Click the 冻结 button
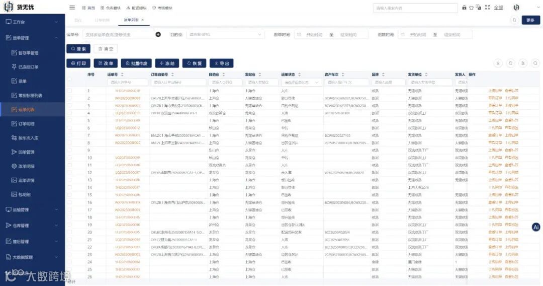543x286 pixels. coord(167,63)
